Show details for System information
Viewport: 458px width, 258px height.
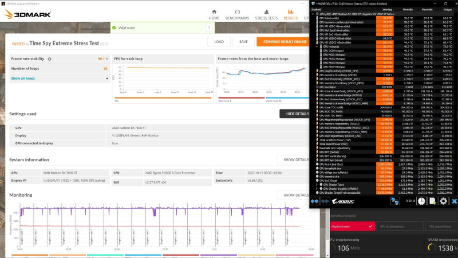[x=293, y=159]
